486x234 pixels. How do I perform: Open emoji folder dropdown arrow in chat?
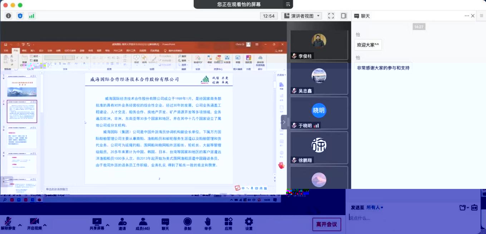point(468,208)
